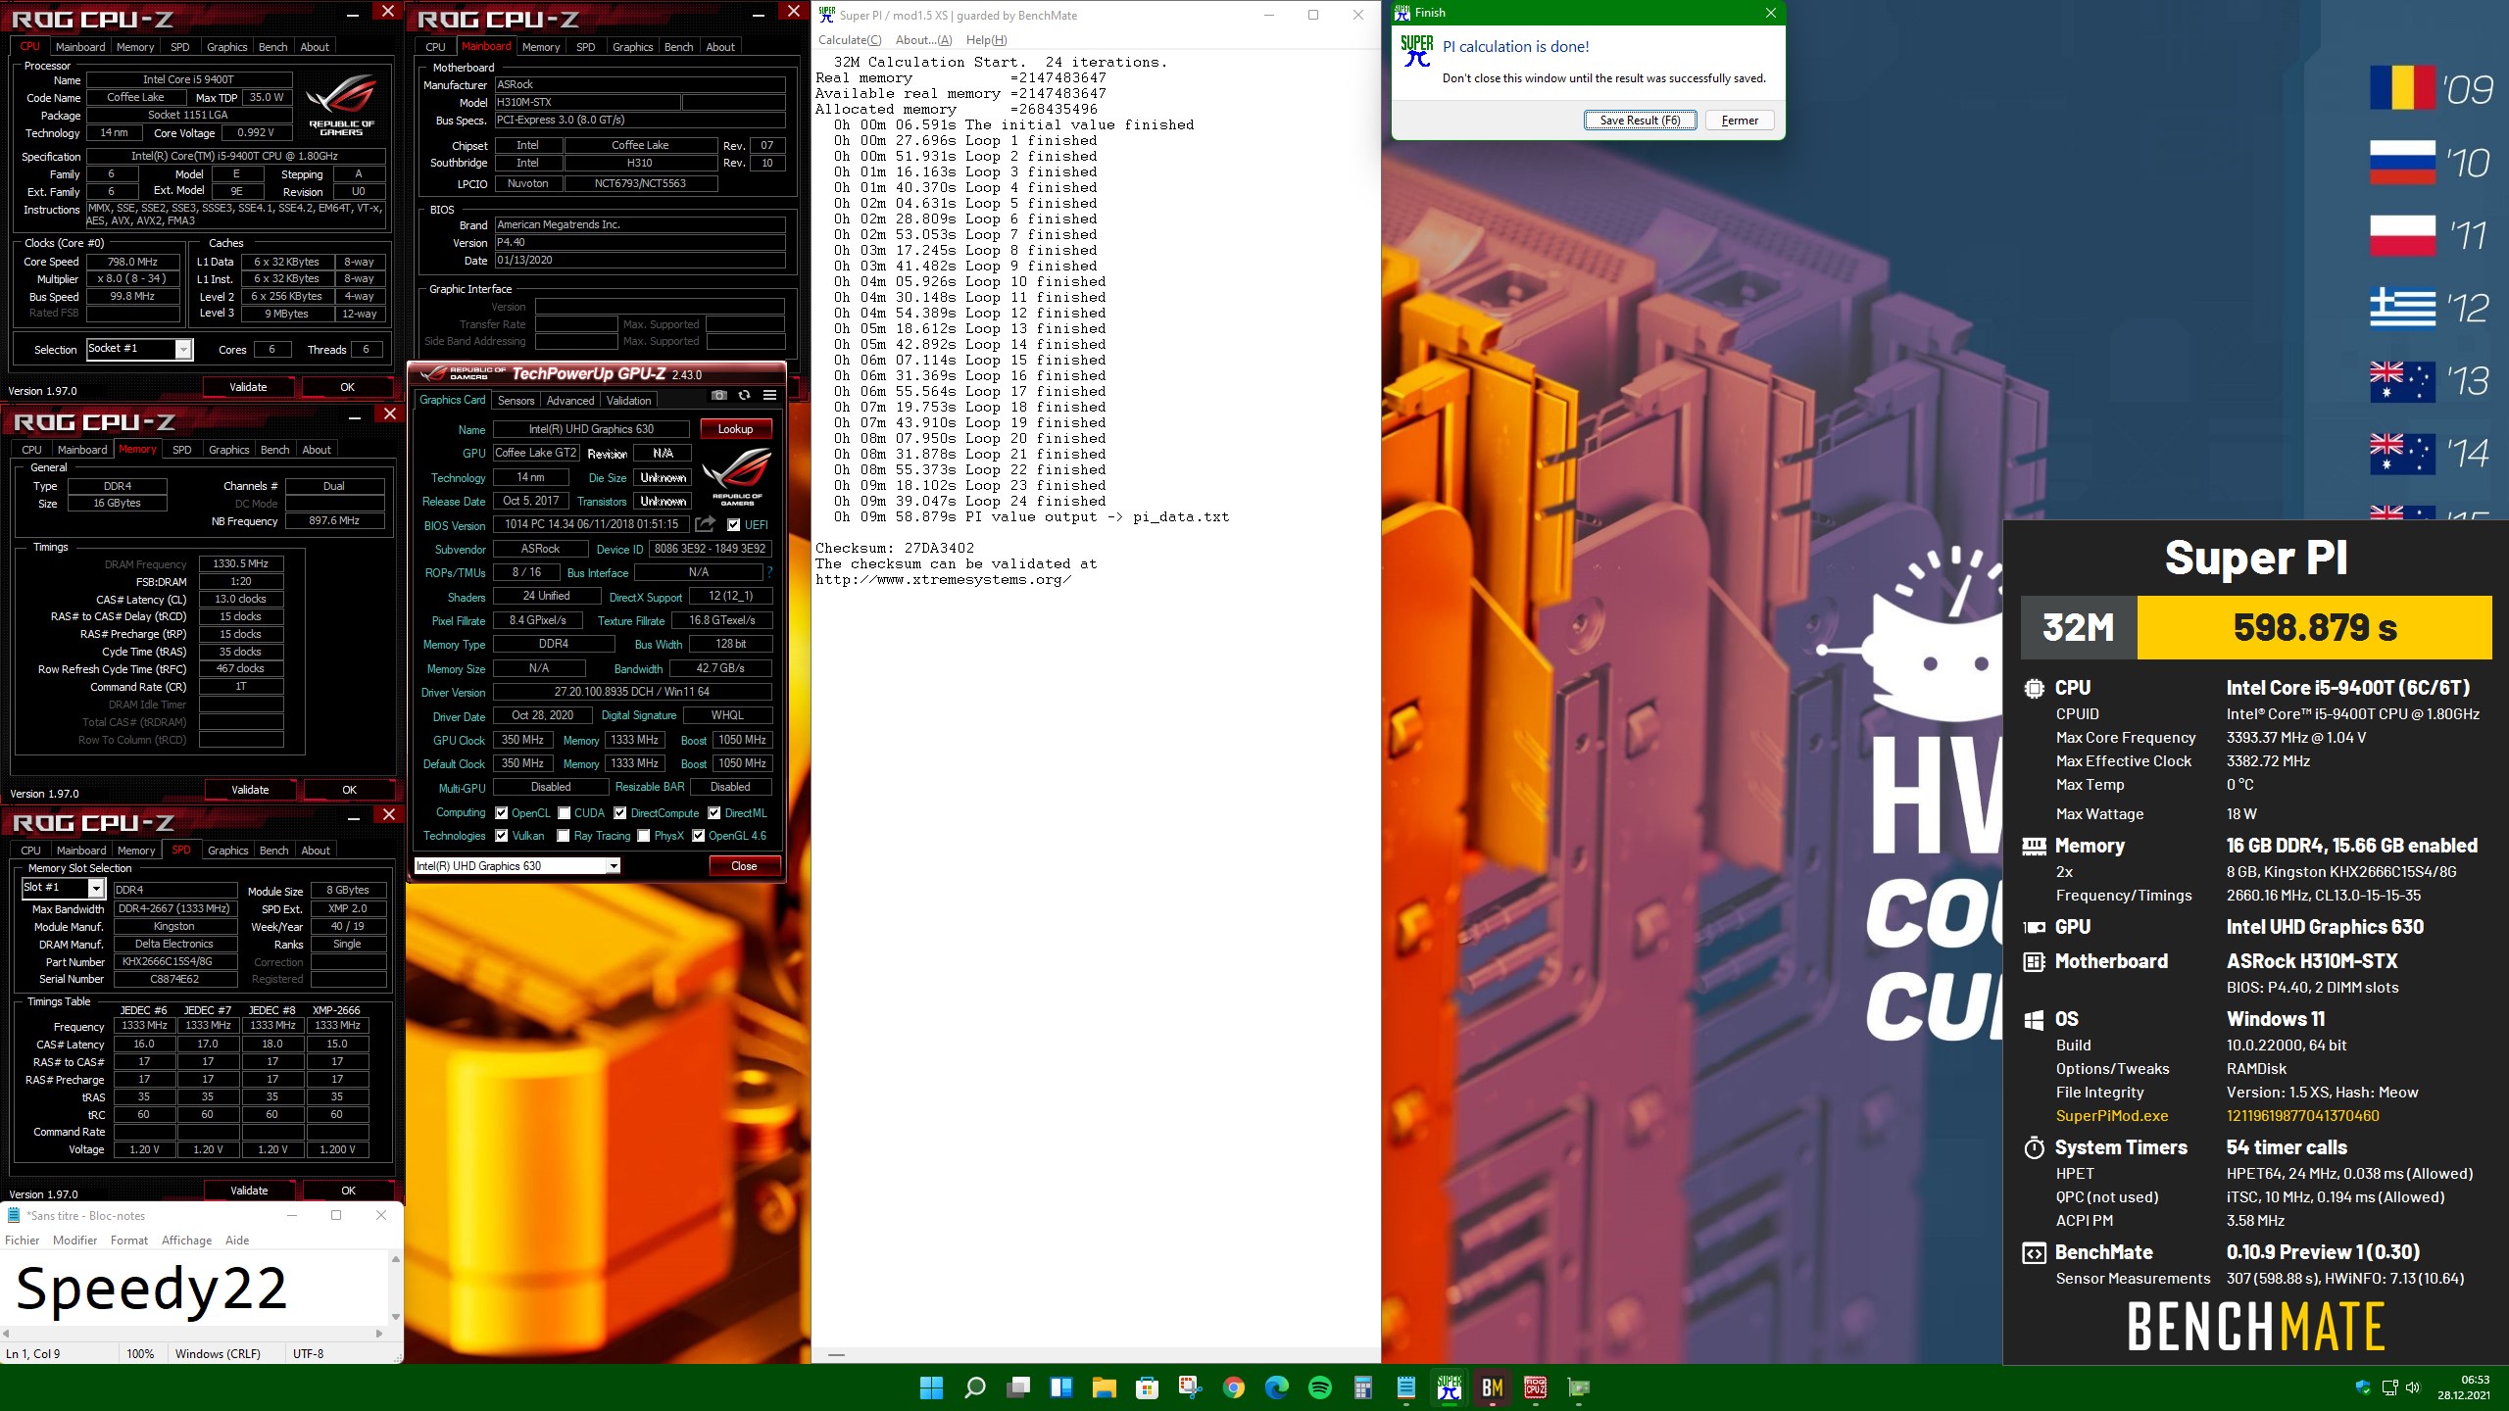
Task: Switch to ROG CPU-Z taskbar icon
Action: pos(1536,1387)
